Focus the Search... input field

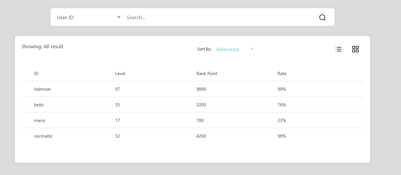click(219, 17)
